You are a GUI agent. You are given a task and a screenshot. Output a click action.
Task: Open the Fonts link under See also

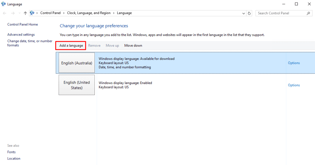click(11, 152)
